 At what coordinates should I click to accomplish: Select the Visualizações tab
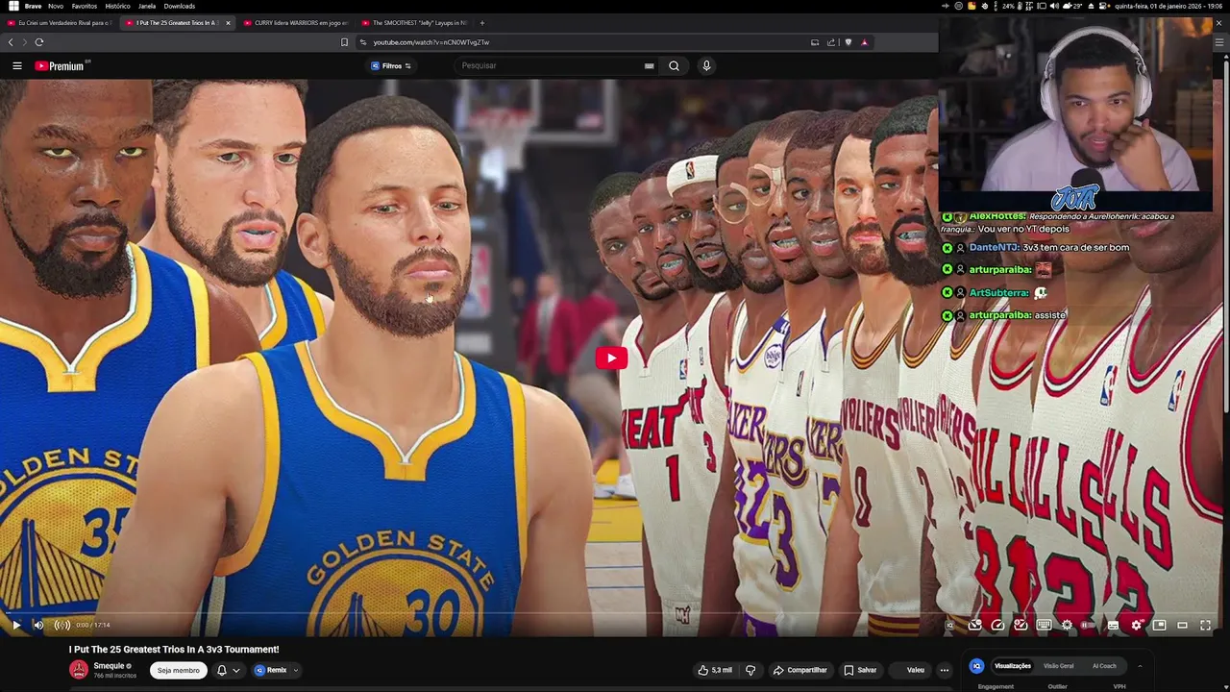1013,666
